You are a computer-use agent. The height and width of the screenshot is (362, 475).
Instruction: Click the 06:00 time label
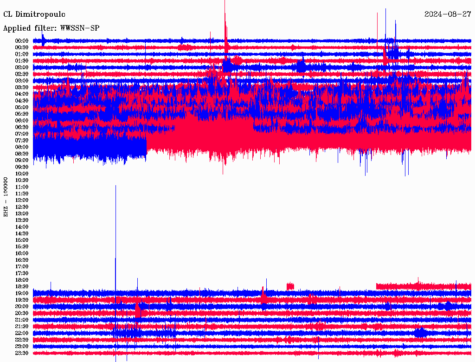click(x=22, y=121)
